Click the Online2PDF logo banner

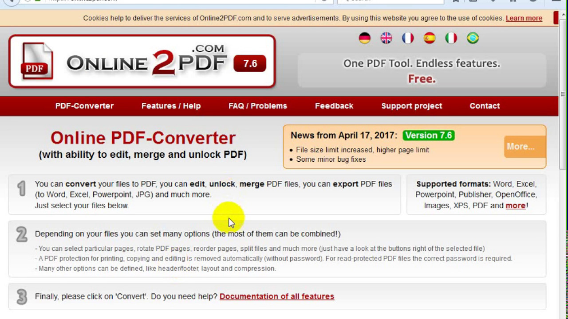142,61
